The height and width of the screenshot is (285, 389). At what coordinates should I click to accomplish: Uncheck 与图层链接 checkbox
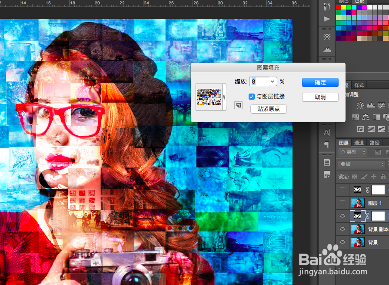point(252,97)
